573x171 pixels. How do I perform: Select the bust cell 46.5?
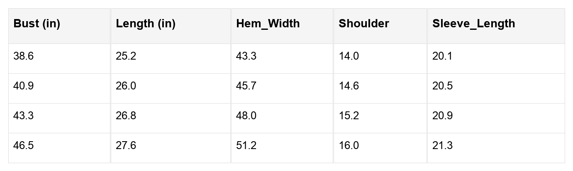point(24,146)
